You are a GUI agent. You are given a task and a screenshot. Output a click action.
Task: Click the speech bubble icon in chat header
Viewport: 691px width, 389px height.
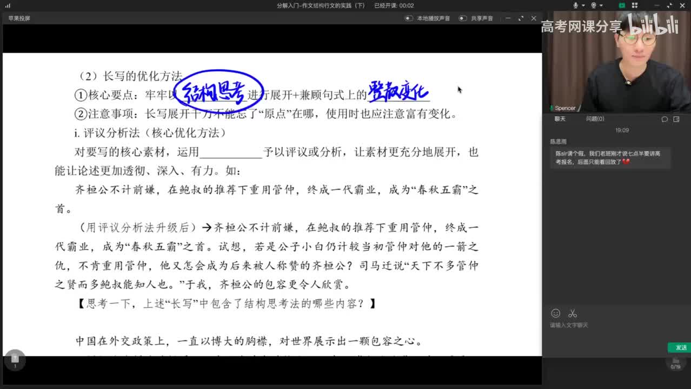(x=665, y=119)
